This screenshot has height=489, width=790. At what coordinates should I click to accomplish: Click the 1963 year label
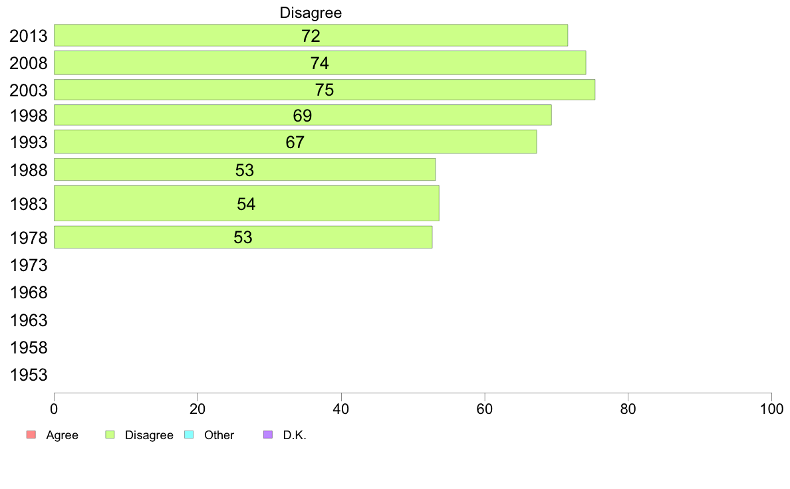(x=29, y=320)
